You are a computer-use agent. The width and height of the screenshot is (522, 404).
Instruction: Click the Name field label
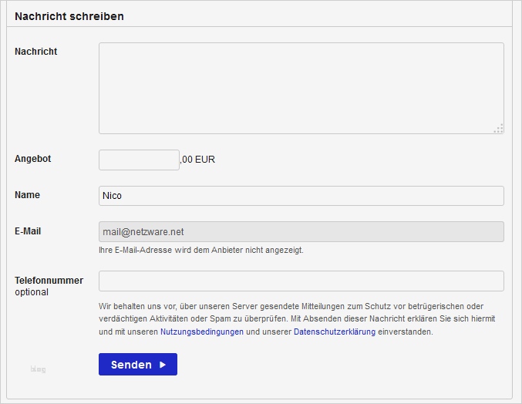click(28, 195)
